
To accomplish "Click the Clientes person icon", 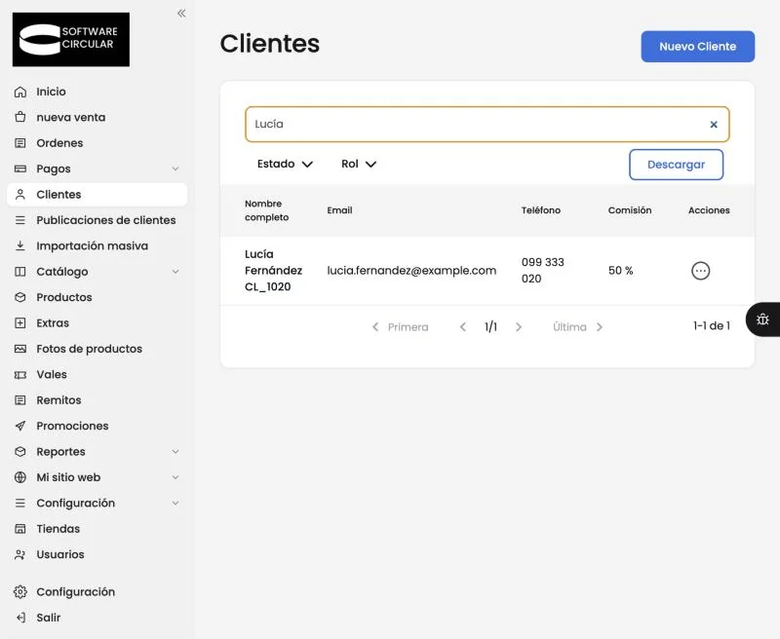I will click(20, 195).
